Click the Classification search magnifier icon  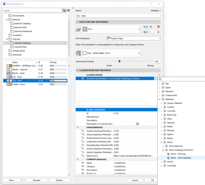(x=160, y=79)
